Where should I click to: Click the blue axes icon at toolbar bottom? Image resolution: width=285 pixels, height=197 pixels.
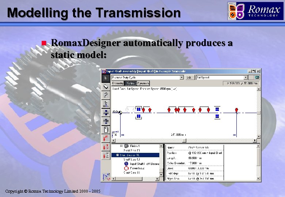point(106,177)
